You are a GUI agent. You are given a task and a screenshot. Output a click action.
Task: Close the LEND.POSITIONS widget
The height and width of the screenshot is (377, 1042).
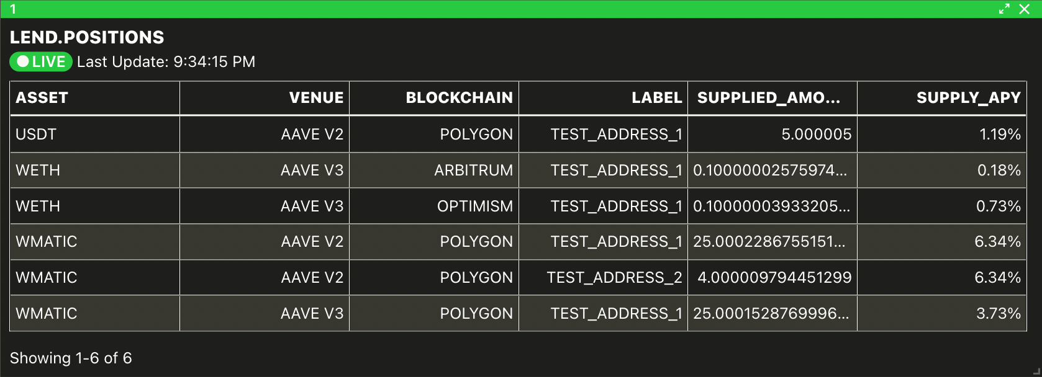pos(1025,9)
